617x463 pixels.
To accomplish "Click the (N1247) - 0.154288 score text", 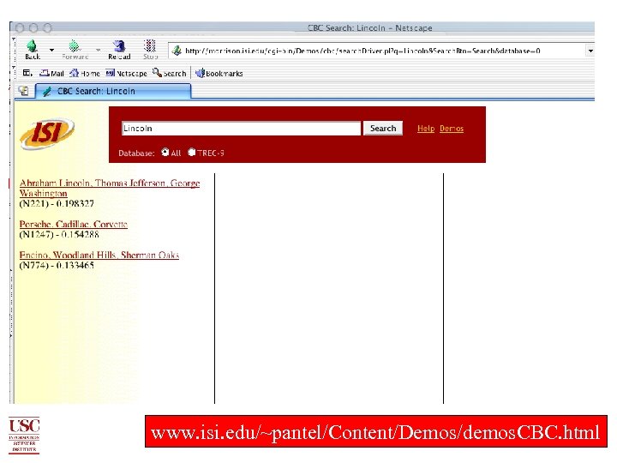I will 59,234.
